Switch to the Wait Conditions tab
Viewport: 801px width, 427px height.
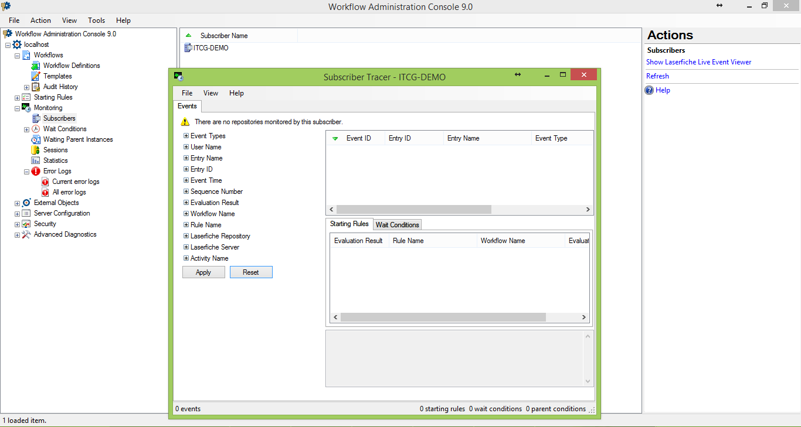[397, 225]
